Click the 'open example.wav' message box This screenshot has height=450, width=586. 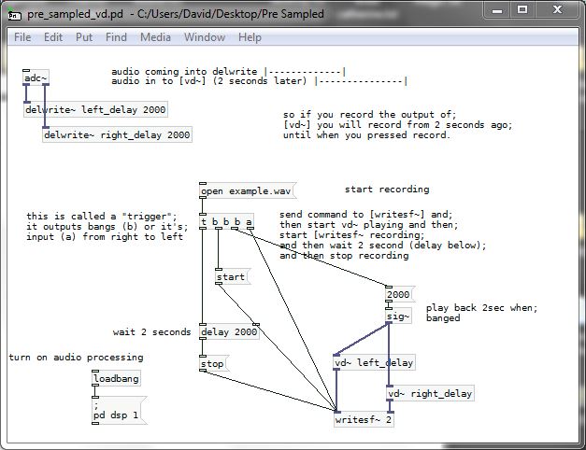[x=246, y=191]
